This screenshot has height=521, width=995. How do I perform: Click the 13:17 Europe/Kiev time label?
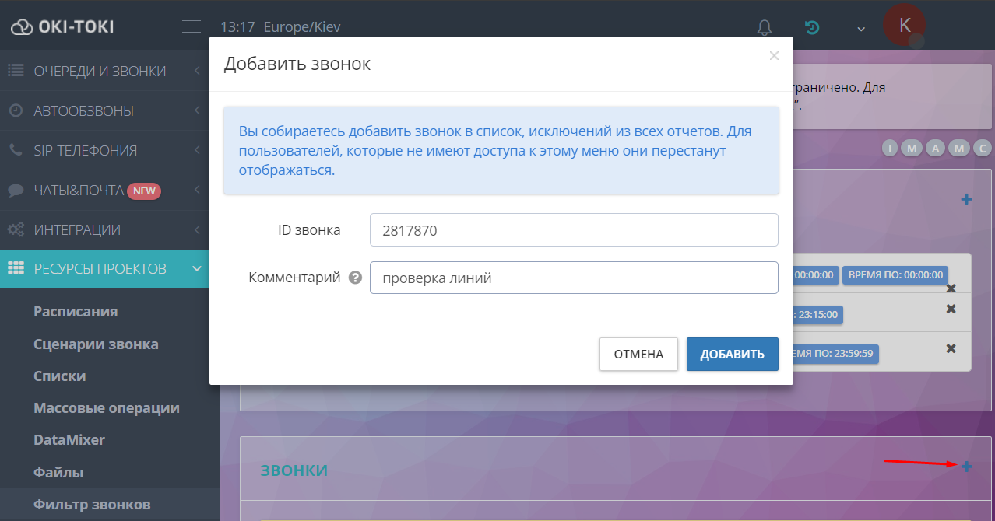pyautogui.click(x=280, y=27)
